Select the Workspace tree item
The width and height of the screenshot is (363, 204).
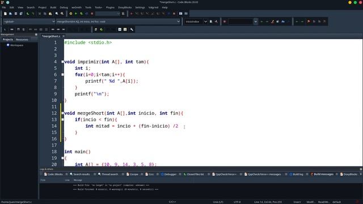[x=16, y=45]
